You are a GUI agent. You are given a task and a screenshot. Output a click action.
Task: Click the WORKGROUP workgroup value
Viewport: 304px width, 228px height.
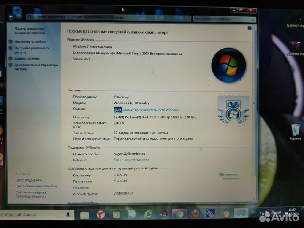[x=123, y=193]
